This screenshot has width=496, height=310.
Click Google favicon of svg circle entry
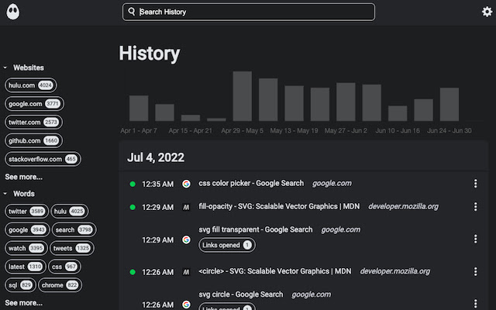[186, 305]
